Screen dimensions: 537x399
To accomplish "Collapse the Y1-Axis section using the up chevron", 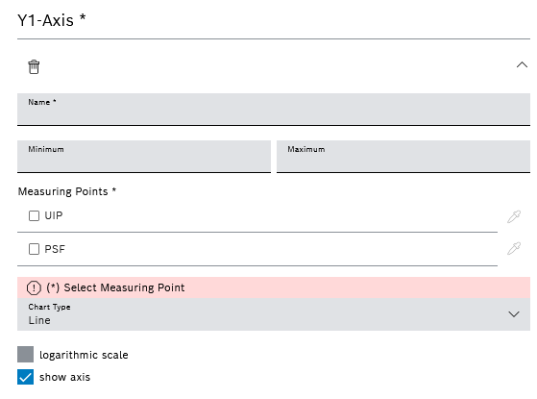I will [x=522, y=64].
